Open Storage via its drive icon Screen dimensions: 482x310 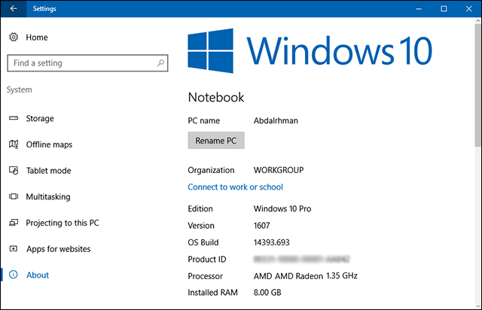[x=14, y=118]
